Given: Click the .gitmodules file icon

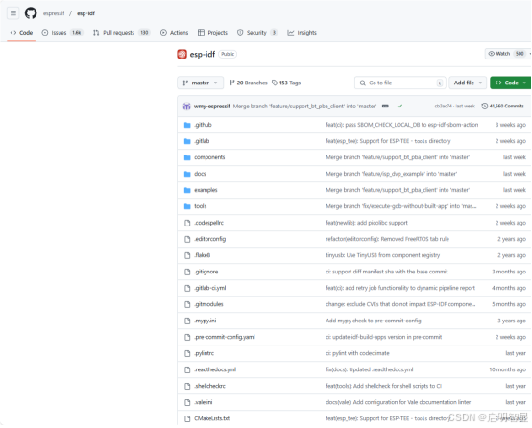Looking at the screenshot, I should tap(187, 304).
